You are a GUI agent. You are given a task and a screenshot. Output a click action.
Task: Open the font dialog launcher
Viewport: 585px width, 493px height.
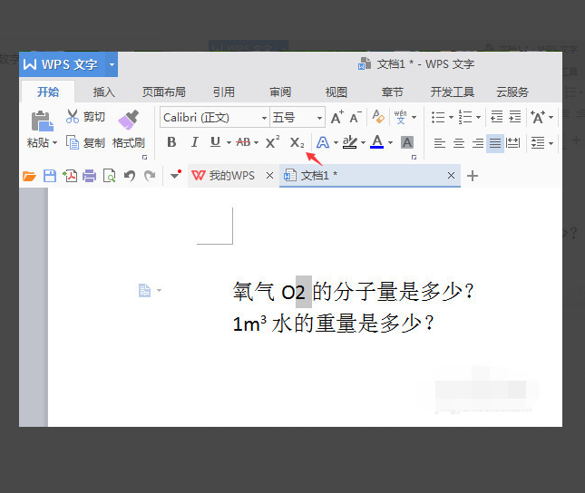[x=414, y=158]
